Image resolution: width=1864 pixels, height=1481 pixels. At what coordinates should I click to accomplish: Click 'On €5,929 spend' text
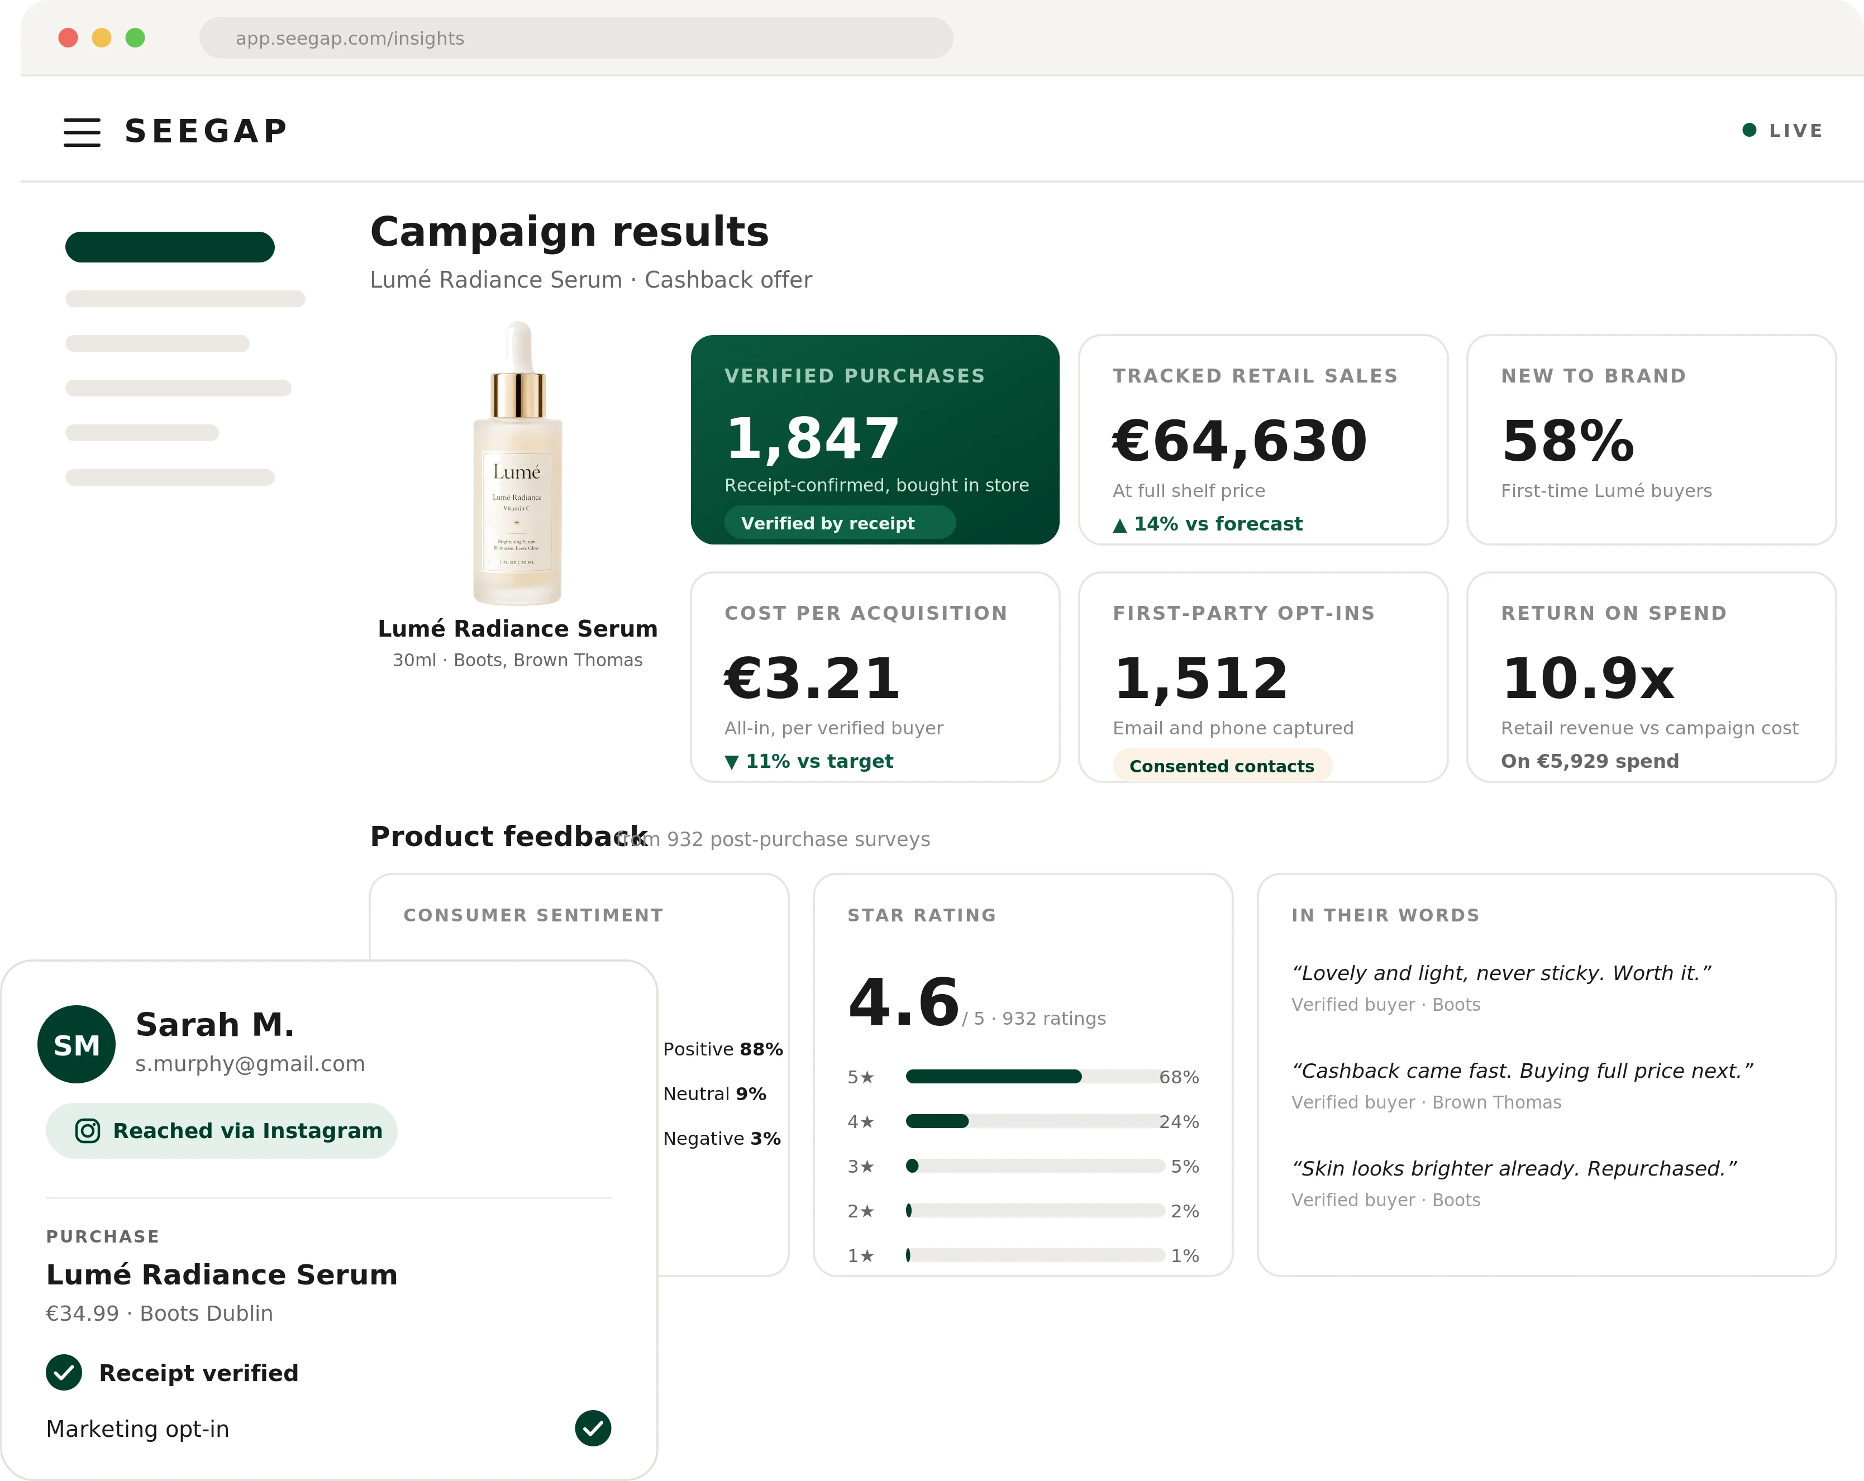point(1590,761)
